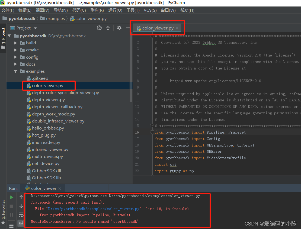The image size is (301, 229).
Task: Collapse the pyorbbecsdk root folder
Action: [9, 36]
